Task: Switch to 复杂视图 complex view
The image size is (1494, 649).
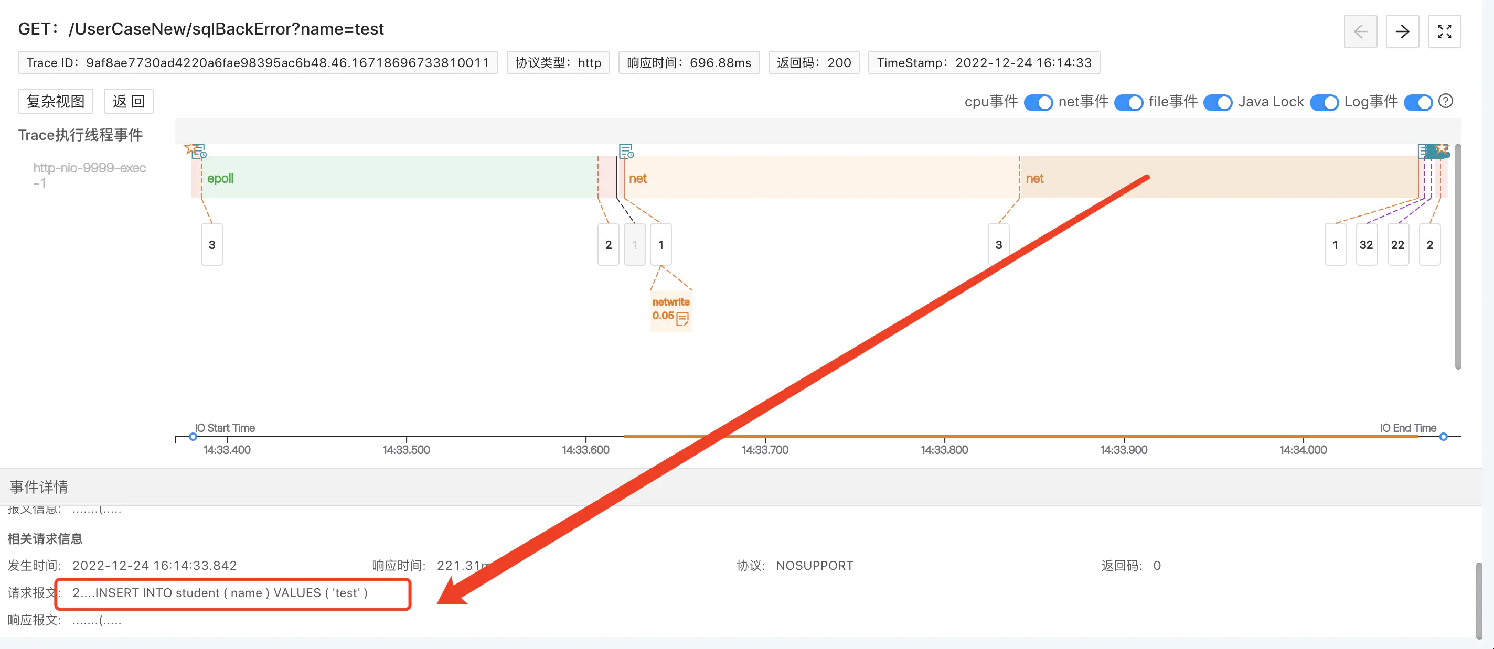Action: click(56, 101)
